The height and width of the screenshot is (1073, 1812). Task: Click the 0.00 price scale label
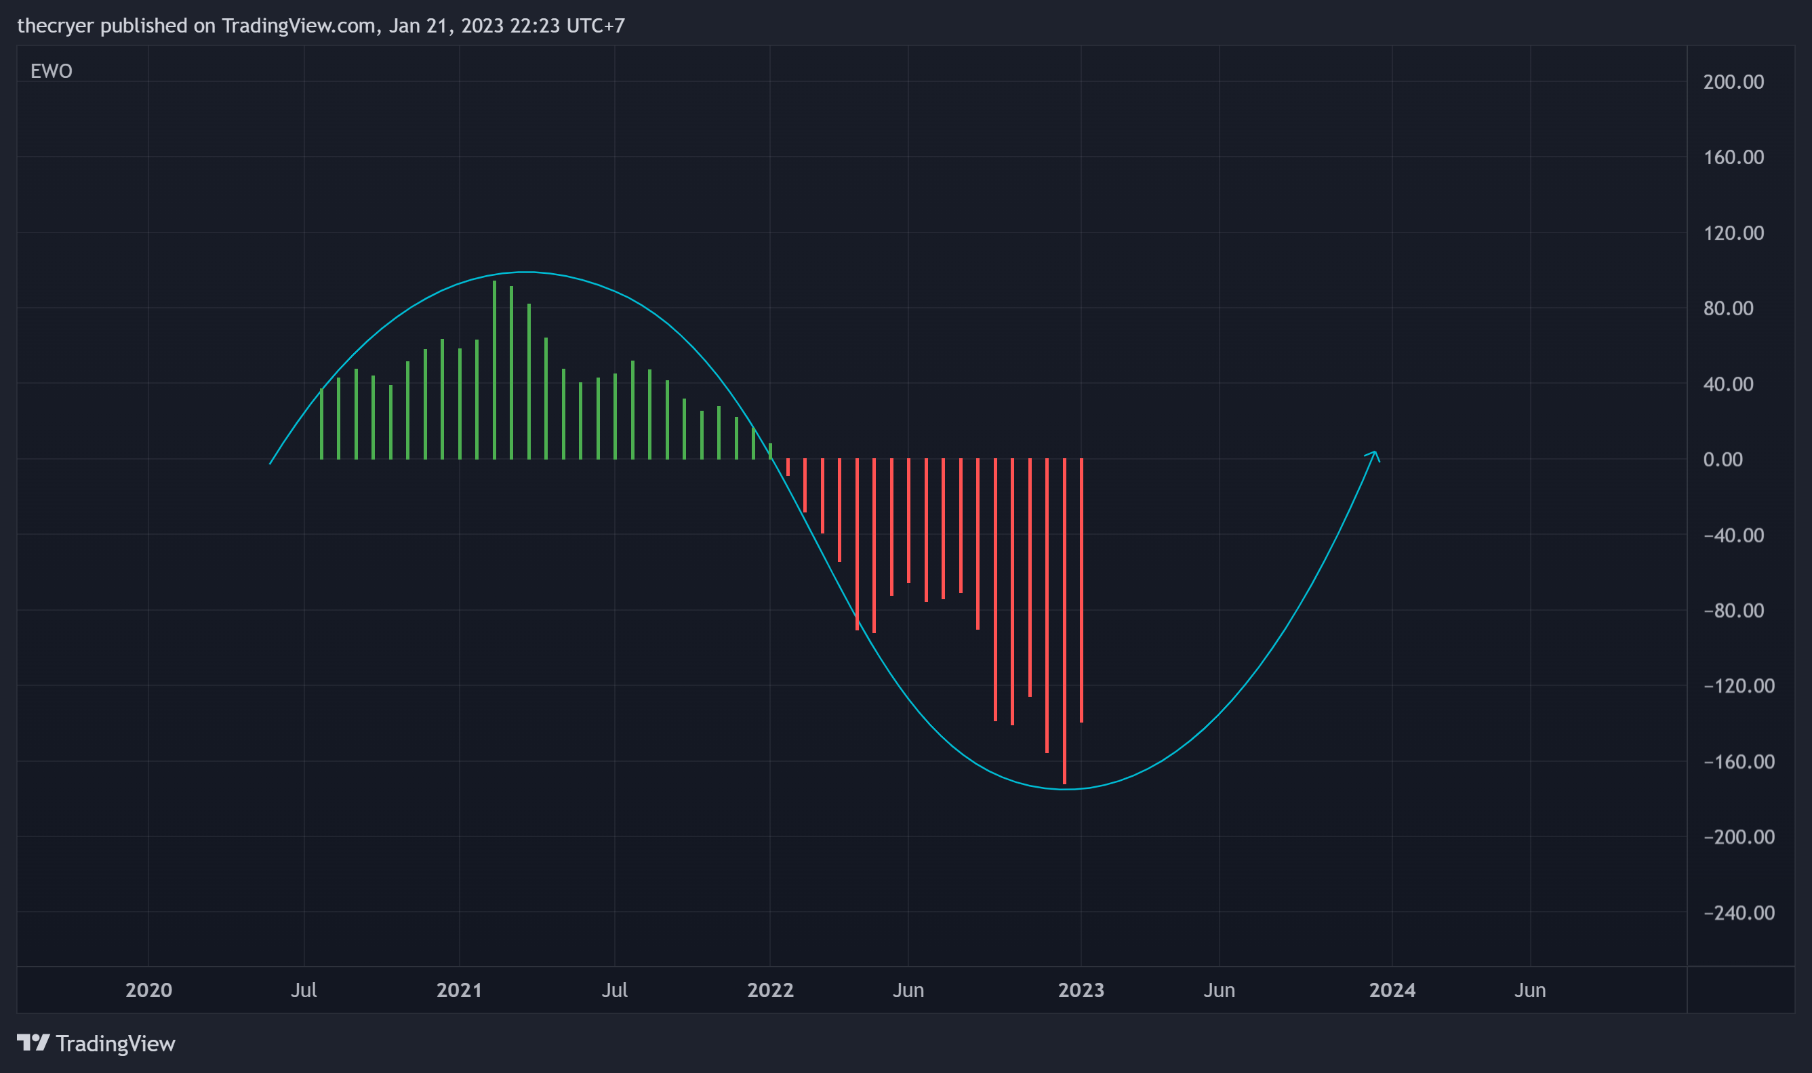pyautogui.click(x=1723, y=459)
